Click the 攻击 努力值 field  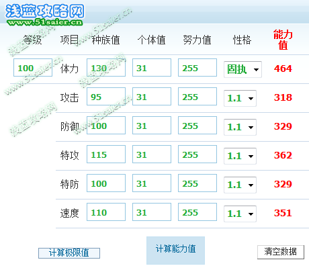(x=197, y=97)
